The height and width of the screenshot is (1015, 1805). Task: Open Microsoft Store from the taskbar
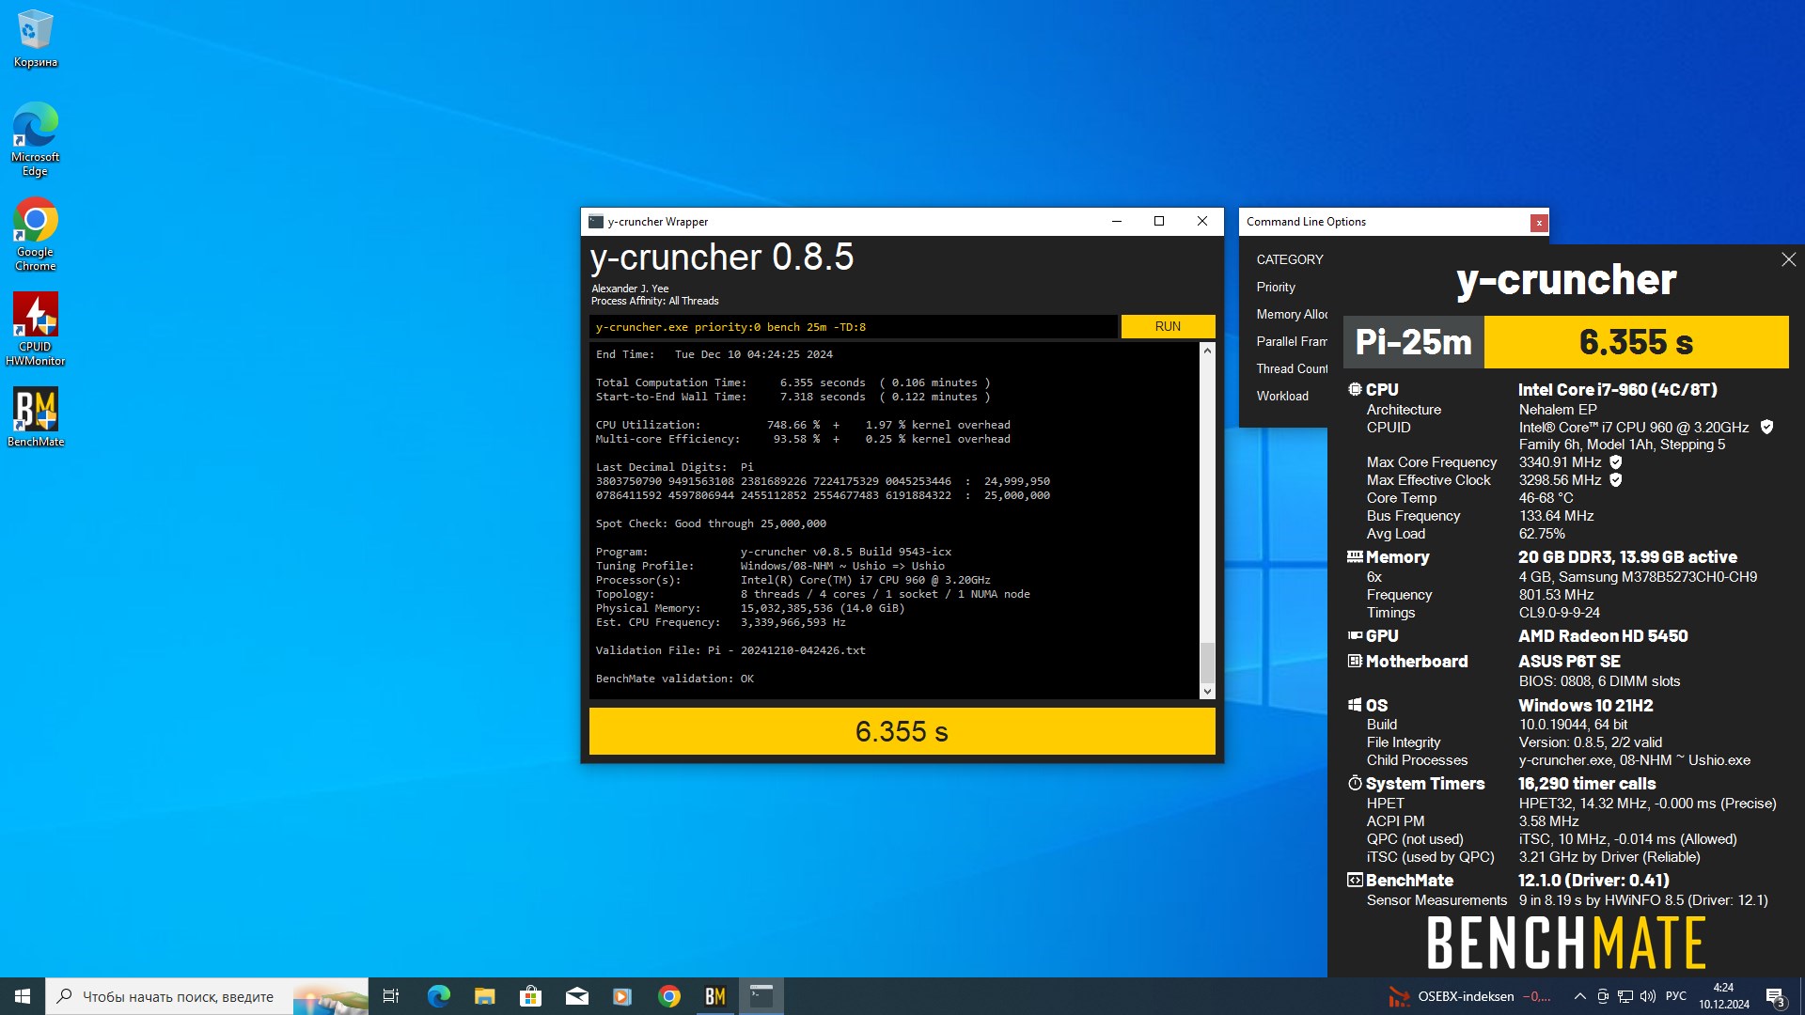pos(530,996)
